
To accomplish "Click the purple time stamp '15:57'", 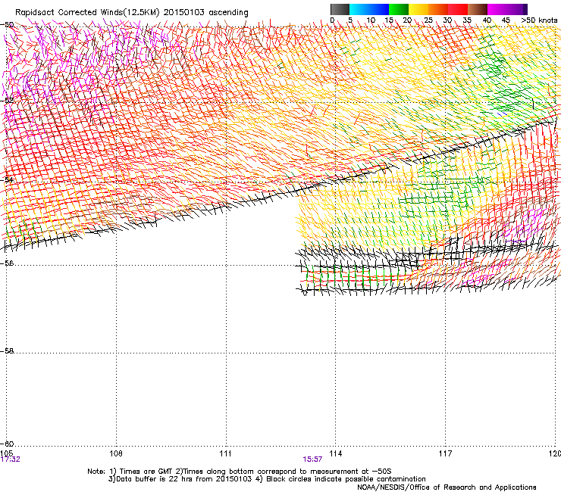I will [x=312, y=459].
